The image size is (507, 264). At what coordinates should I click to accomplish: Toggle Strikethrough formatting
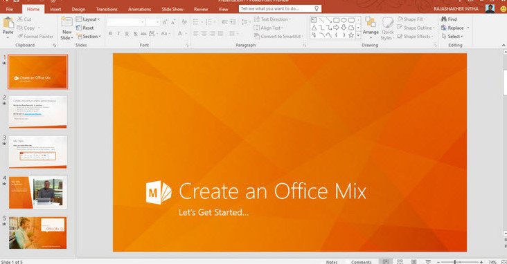(143, 34)
